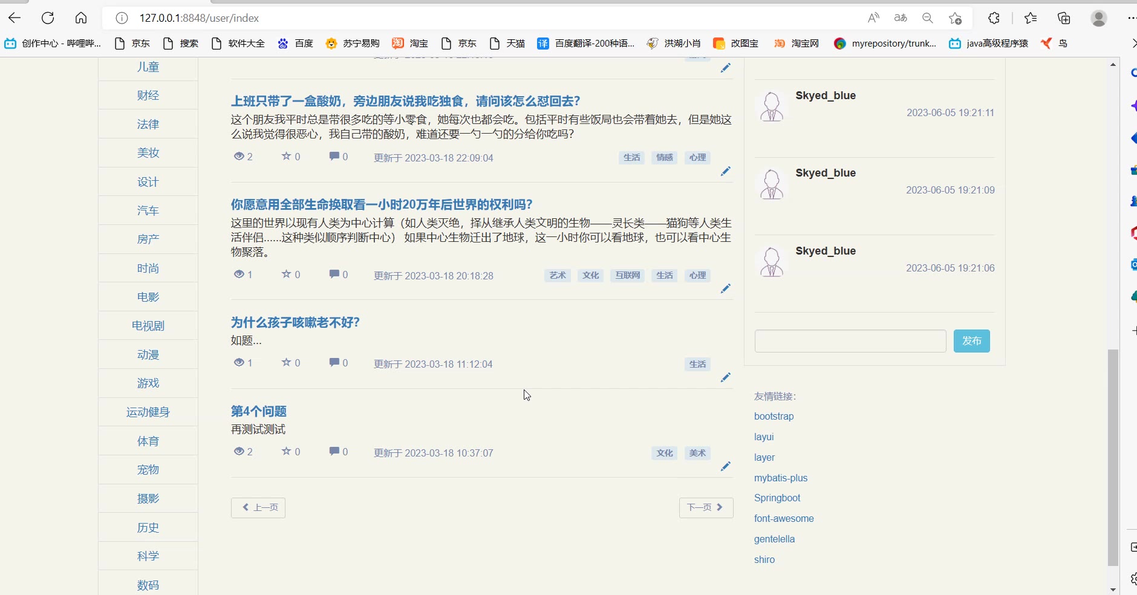Click avatar of Skyed_blue comment 19:21:11
Viewport: 1137px width, 595px height.
coord(772,107)
